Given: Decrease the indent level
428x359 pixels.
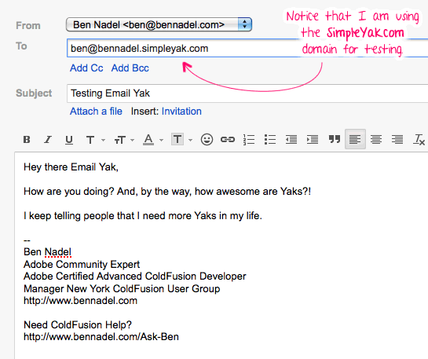Looking at the screenshot, I should click(x=291, y=140).
